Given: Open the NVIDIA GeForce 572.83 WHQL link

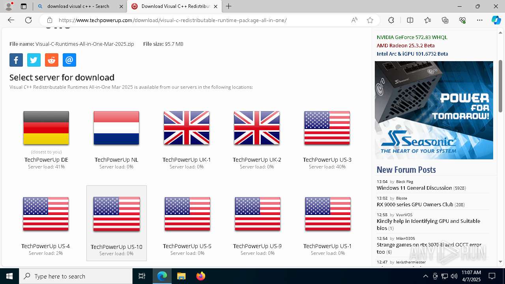Looking at the screenshot, I should click(412, 37).
